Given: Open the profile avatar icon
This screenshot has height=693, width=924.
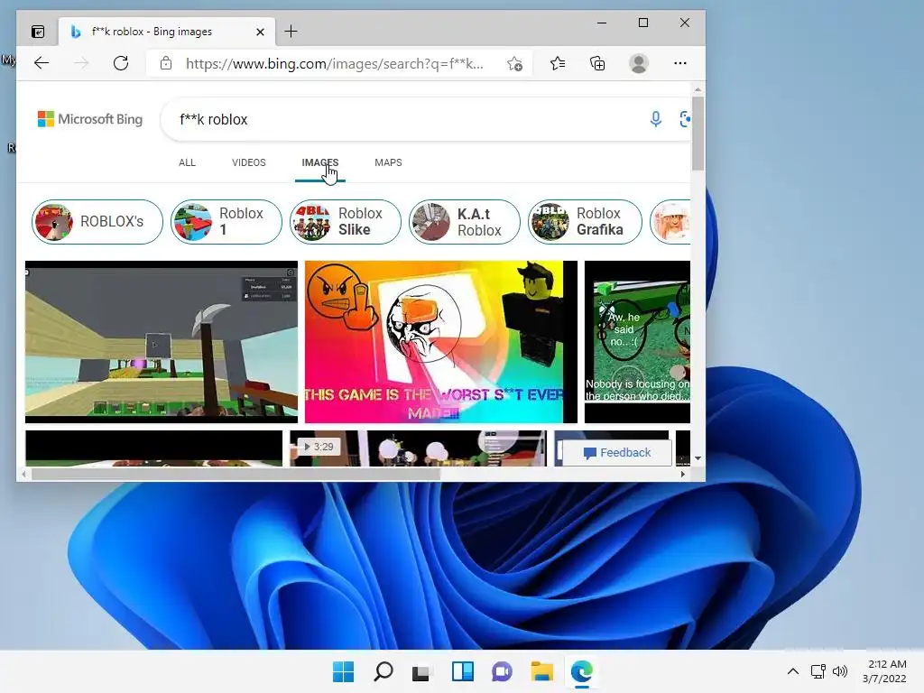Looking at the screenshot, I should point(639,63).
